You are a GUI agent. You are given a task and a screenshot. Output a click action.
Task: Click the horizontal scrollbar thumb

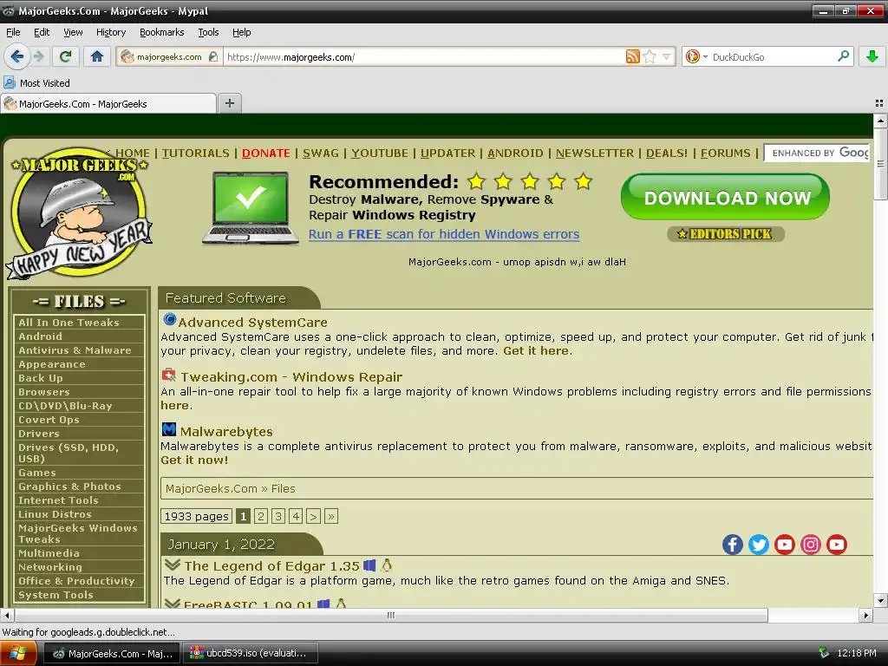(x=391, y=615)
